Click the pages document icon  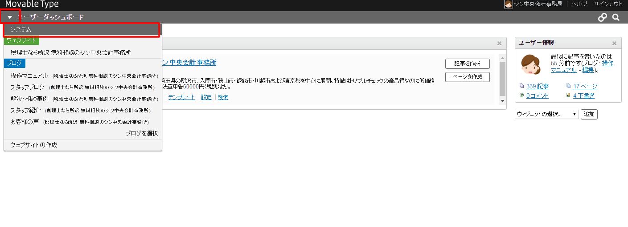(569, 86)
